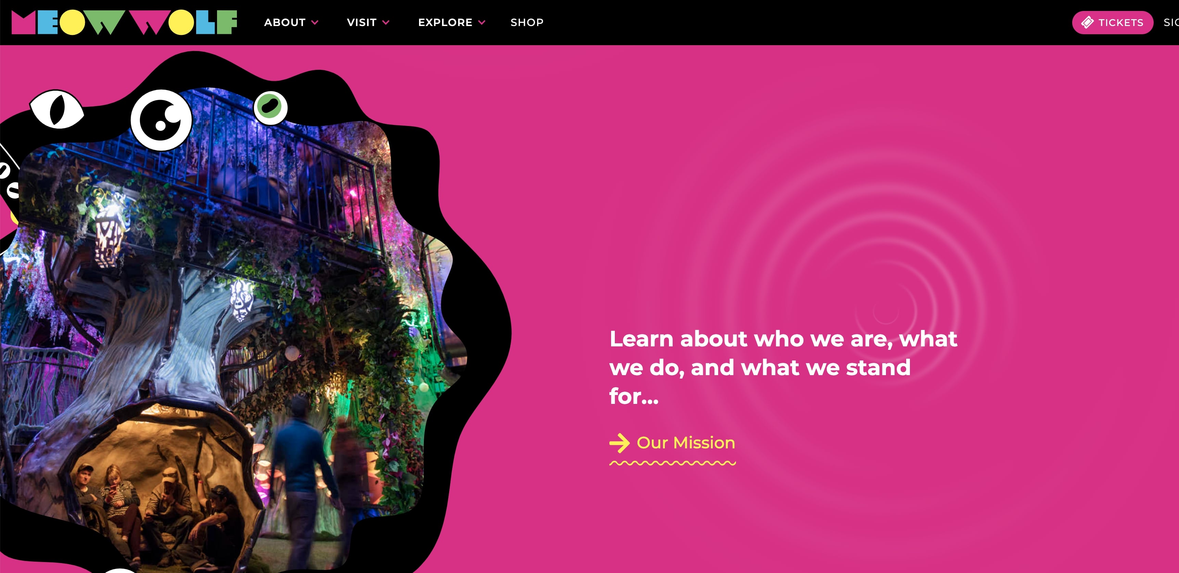Click the large round cartoon eye
The width and height of the screenshot is (1179, 573).
coord(161,120)
